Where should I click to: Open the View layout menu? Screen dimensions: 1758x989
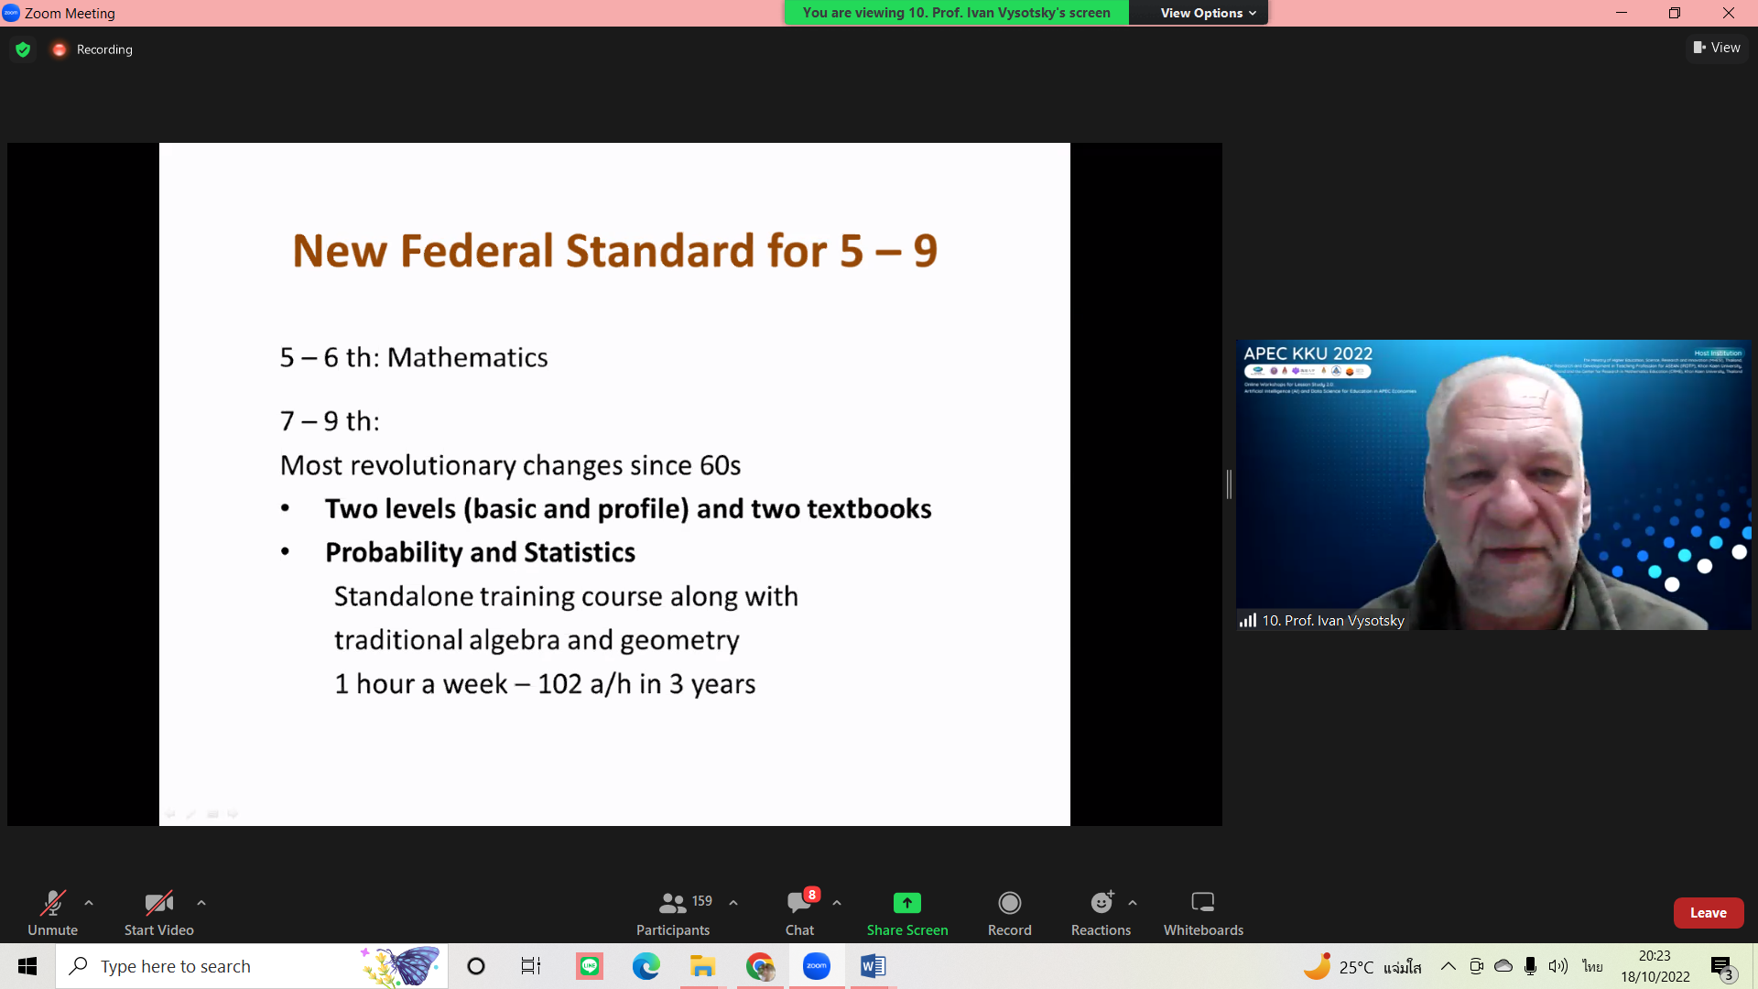point(1717,48)
